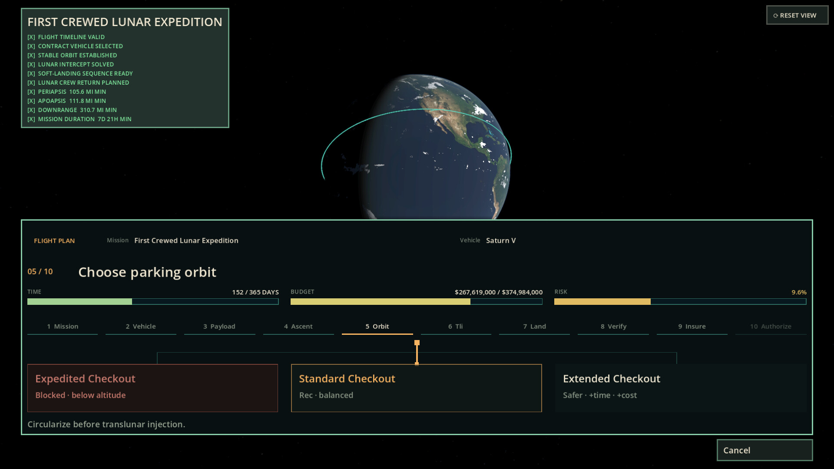Viewport: 834px width, 469px height.
Task: Click Mission Duration 7D 21H MIN line
Action: (79, 119)
